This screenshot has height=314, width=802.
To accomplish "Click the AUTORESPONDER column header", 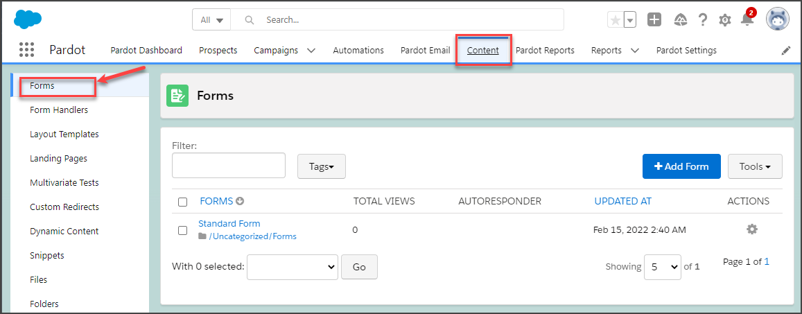I will 500,201.
